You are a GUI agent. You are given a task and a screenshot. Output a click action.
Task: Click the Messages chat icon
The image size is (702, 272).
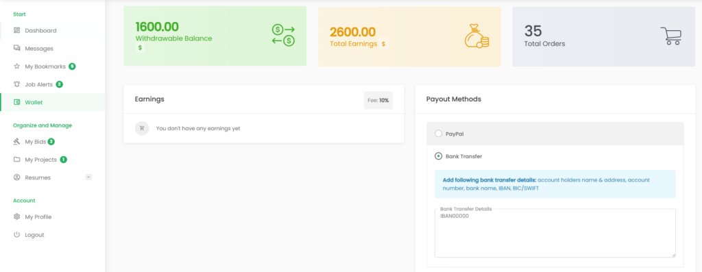click(x=17, y=49)
